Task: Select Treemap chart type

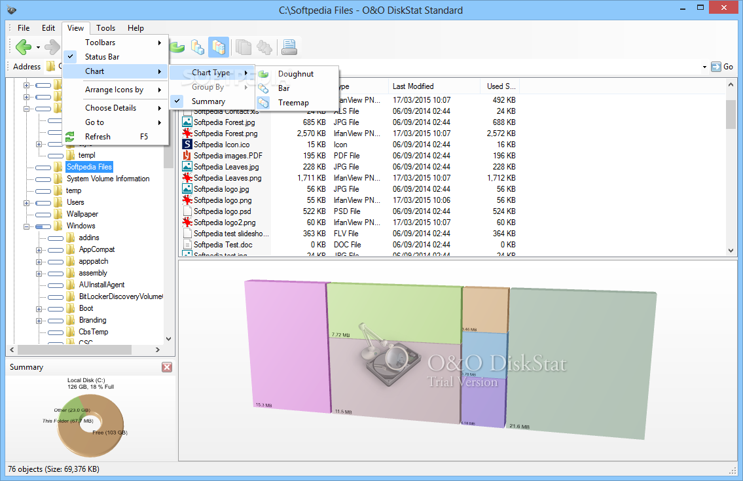Action: pyautogui.click(x=297, y=102)
